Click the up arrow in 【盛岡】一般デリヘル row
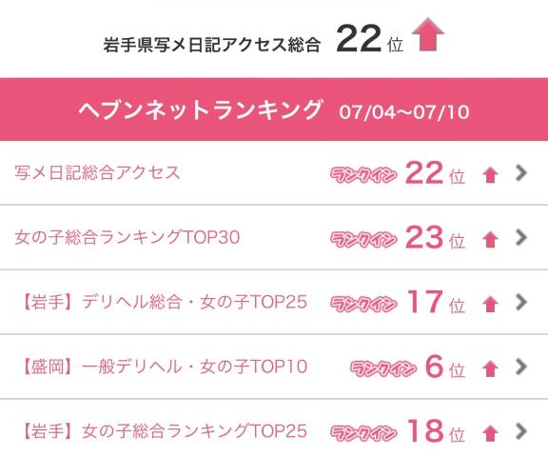 490,368
